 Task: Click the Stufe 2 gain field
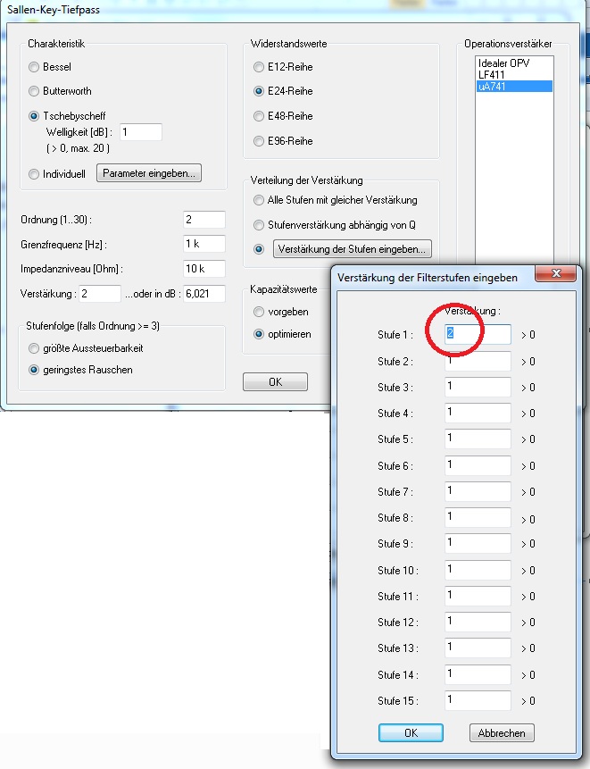[x=478, y=361]
